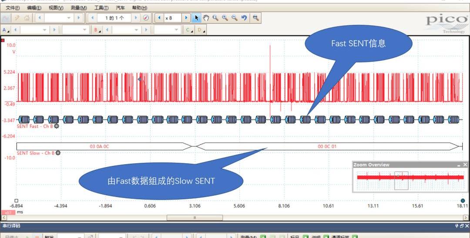Image resolution: width=470 pixels, height=238 pixels.
Task: Click the Auto Setup wand icon
Action: [17, 18]
